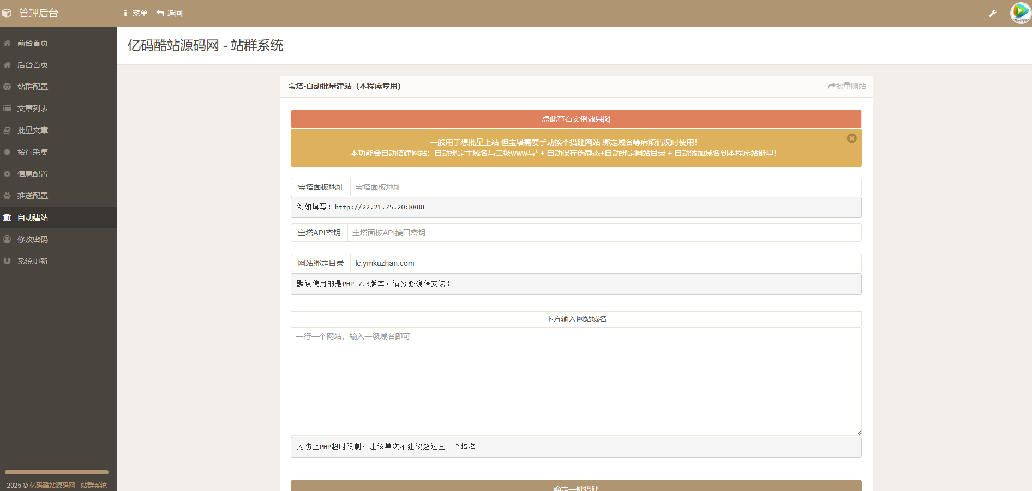
Task: Click 点此查看实例效果图 orange button
Action: pyautogui.click(x=576, y=119)
